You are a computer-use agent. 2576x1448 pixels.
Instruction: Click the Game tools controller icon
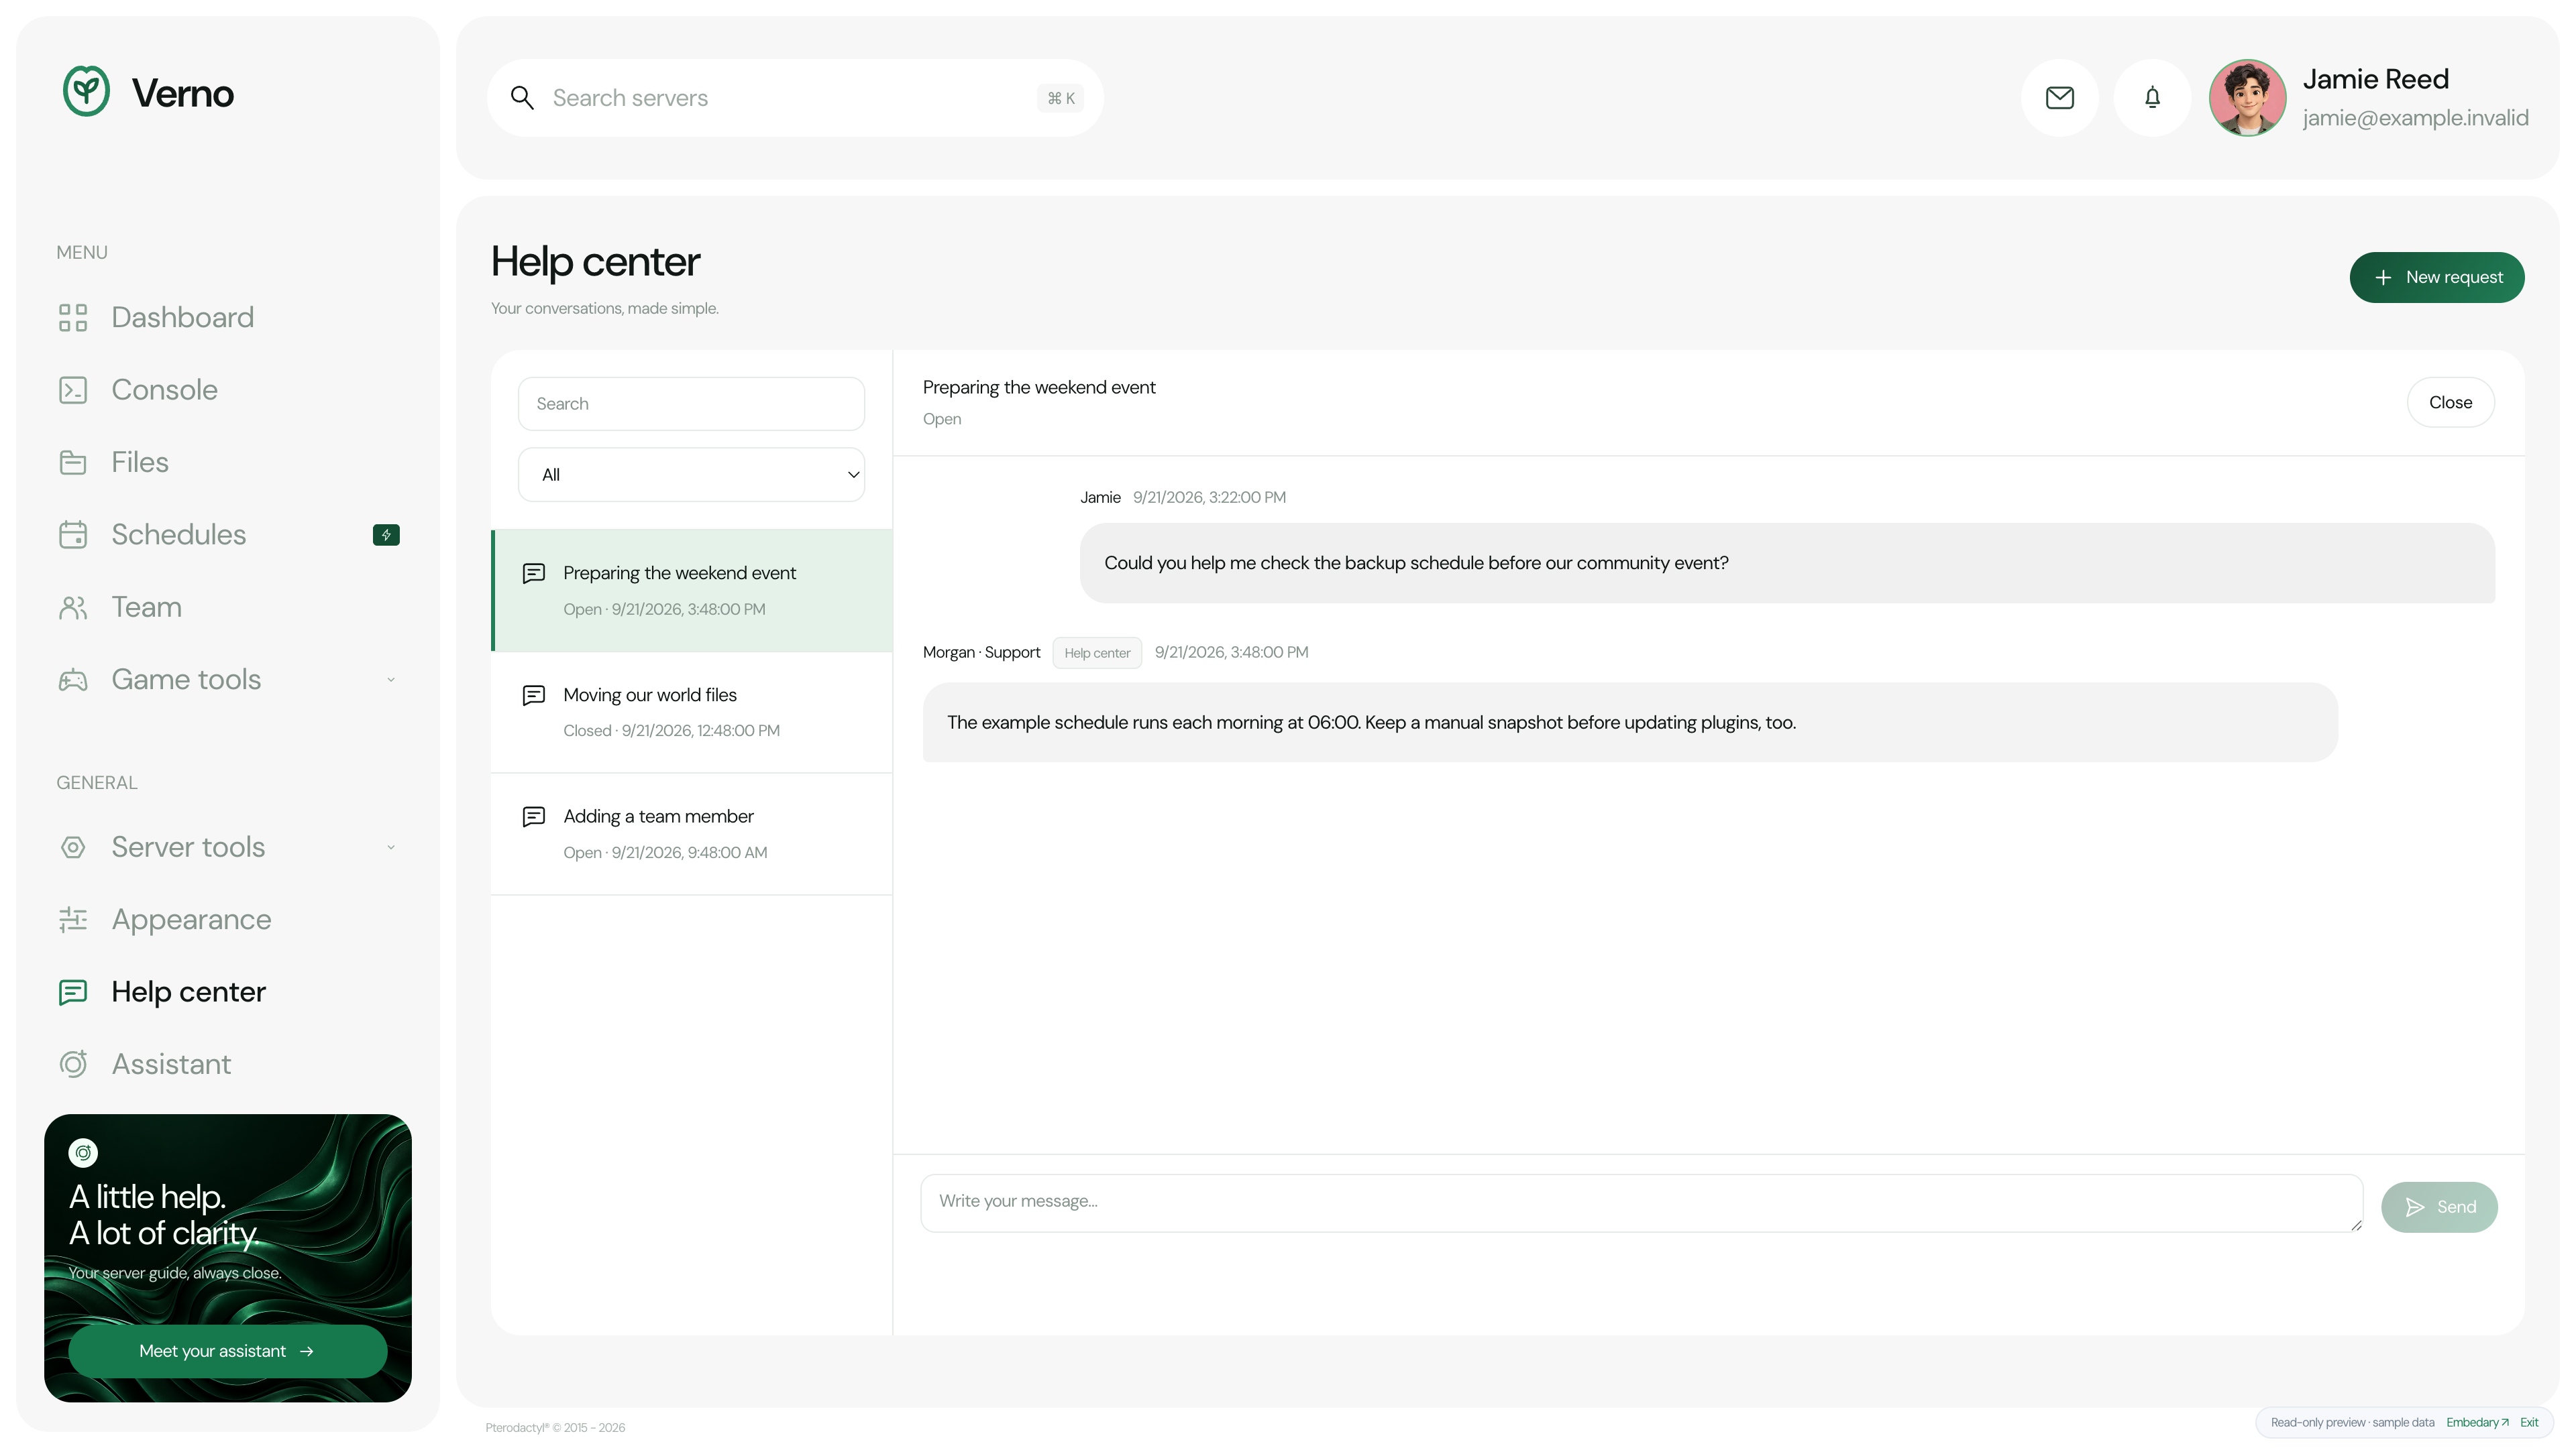click(73, 680)
